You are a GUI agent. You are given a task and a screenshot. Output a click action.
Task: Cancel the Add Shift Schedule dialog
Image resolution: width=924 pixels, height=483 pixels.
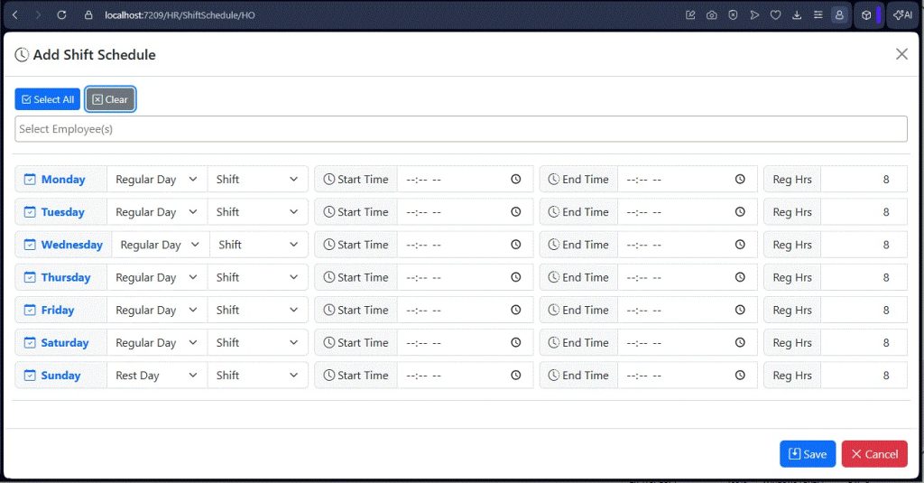coord(874,453)
